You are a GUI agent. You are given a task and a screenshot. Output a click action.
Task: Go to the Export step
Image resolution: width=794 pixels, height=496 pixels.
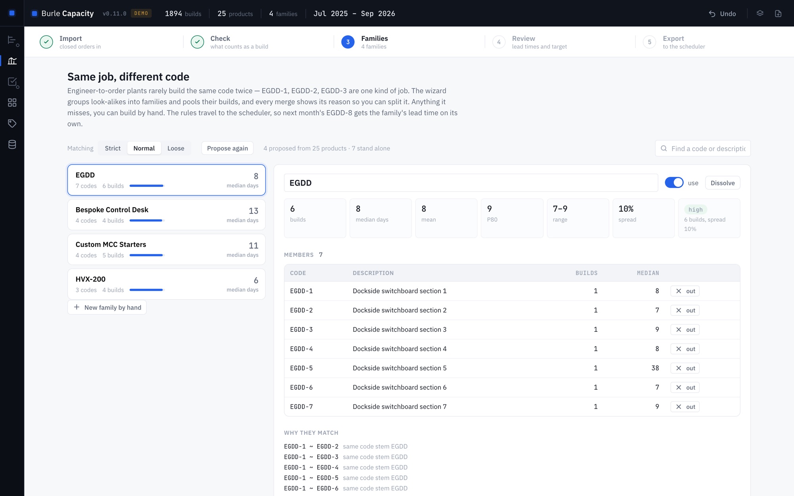click(x=674, y=42)
